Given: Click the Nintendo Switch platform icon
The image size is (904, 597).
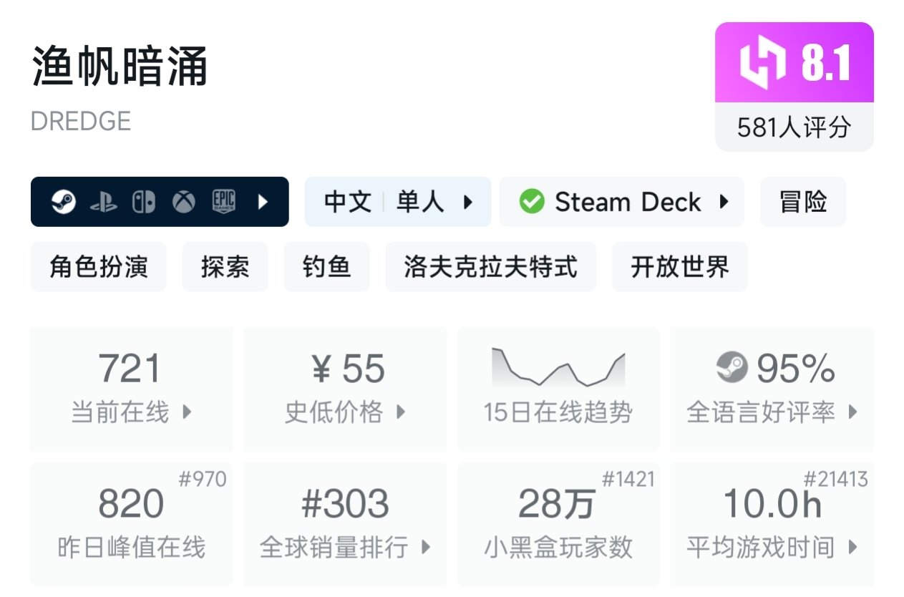Looking at the screenshot, I should pos(143,203).
